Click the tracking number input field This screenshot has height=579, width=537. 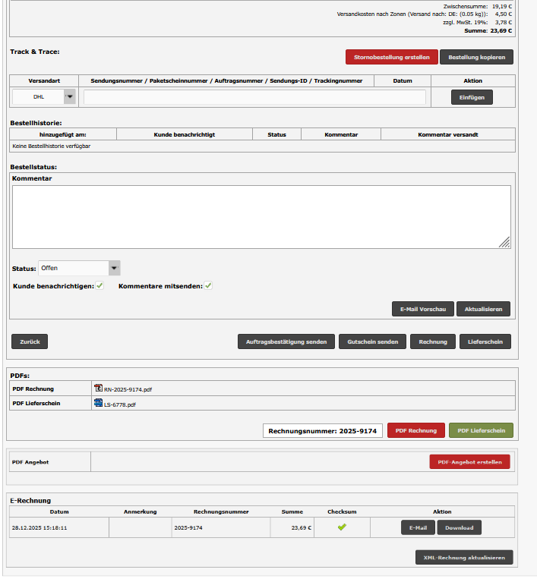pos(254,96)
